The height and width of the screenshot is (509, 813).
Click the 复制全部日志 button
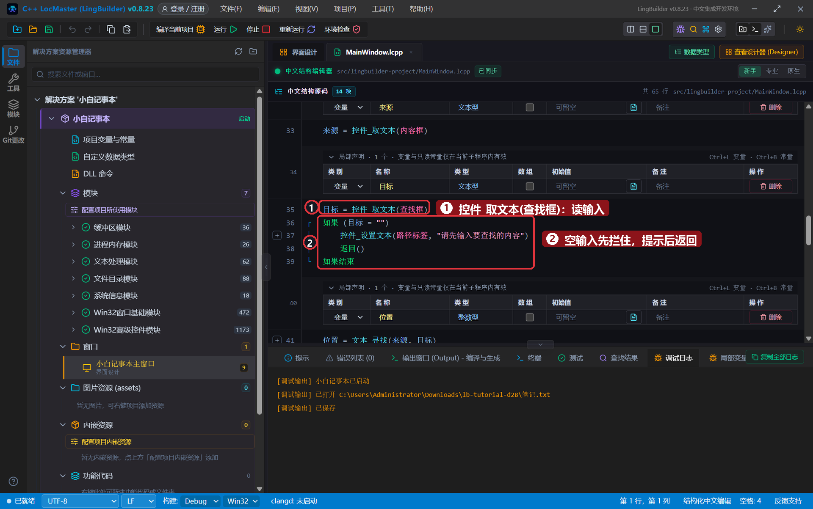775,357
